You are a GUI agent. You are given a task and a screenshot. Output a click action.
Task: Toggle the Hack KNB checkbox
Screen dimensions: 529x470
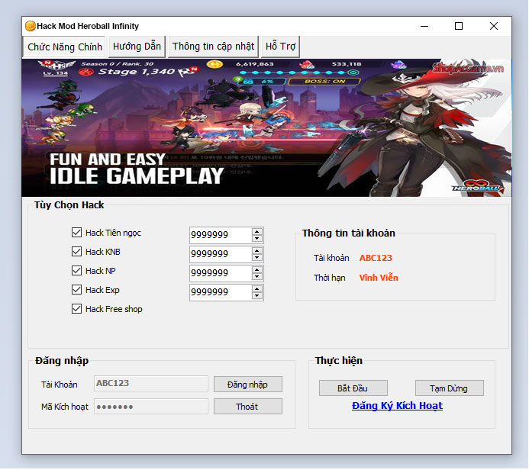click(76, 252)
